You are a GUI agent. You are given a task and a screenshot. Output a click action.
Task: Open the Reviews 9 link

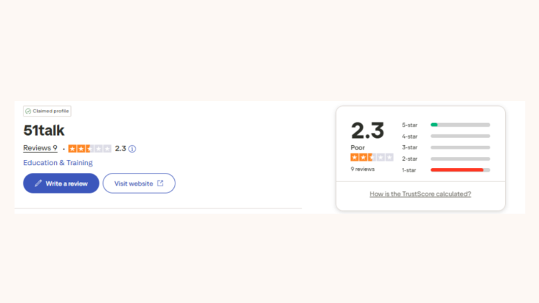(40, 148)
